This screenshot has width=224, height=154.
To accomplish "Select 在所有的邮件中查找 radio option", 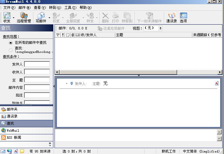I will click(x=11, y=43).
